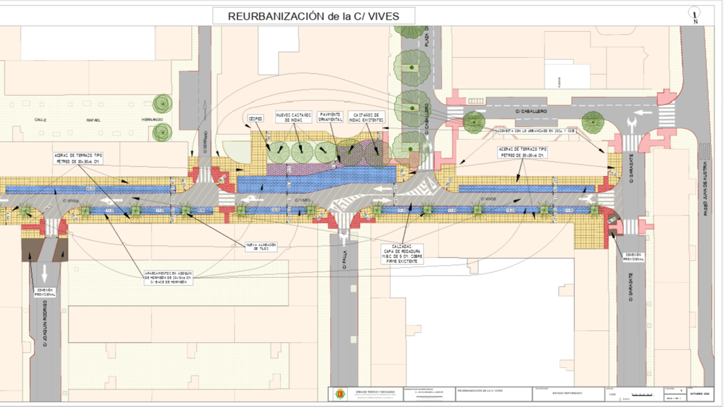Select the heading 'REURBANIZACIÓN de la C/ VIVES'
The width and height of the screenshot is (724, 407).
click(x=313, y=16)
